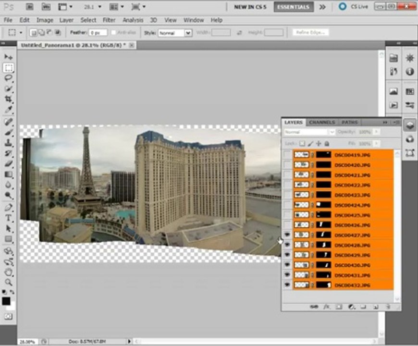Select the History Brush tool
Screen dimensions: 418x346
click(8, 153)
